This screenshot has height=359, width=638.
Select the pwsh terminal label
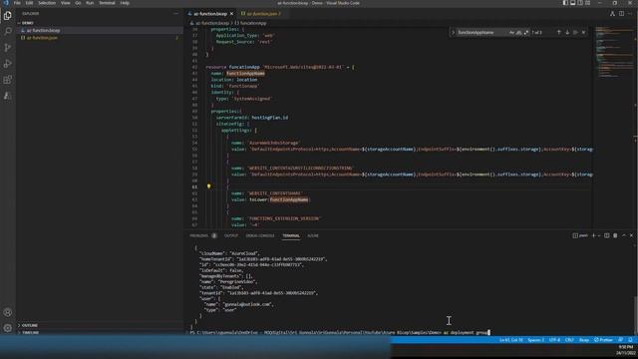click(x=580, y=235)
